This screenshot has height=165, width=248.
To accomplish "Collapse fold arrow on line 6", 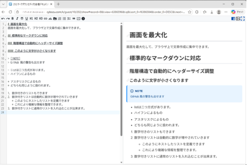I will [x=5, y=44].
